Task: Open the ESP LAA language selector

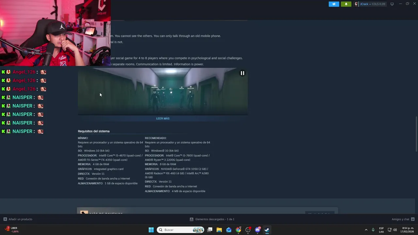Action: (381, 230)
